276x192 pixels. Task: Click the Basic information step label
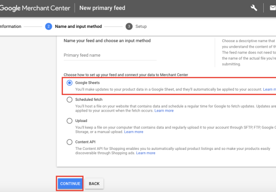tap(10, 26)
